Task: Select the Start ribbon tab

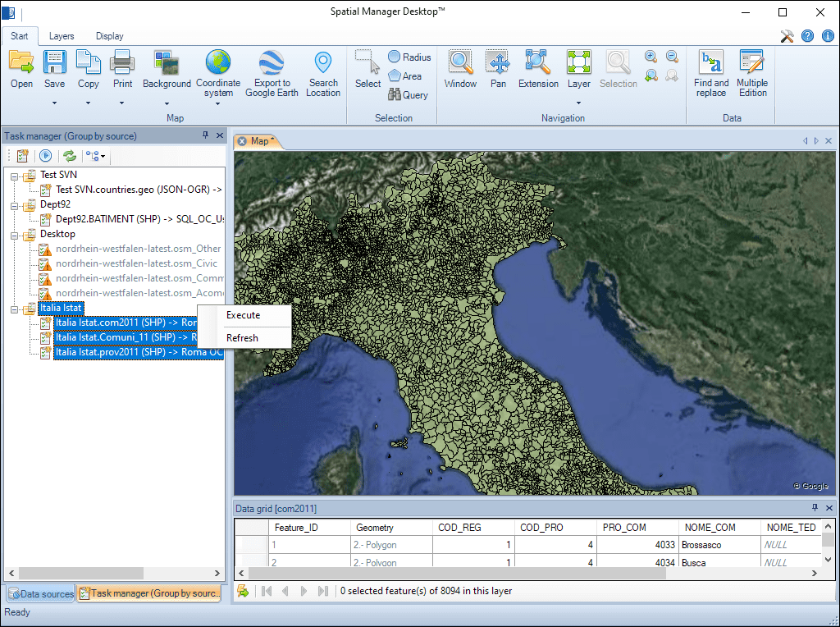Action: [20, 36]
